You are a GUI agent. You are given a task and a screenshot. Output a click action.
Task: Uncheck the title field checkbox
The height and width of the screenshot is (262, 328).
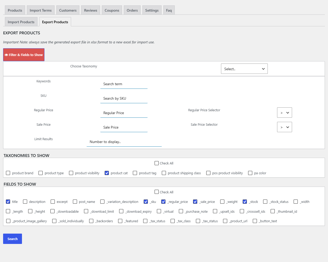pyautogui.click(x=8, y=202)
